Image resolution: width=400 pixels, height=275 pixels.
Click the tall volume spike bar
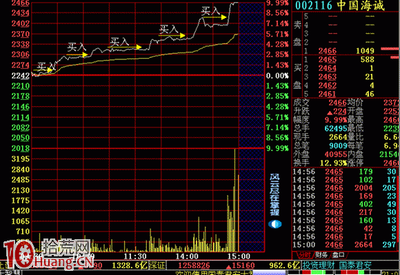pyautogui.click(x=235, y=201)
